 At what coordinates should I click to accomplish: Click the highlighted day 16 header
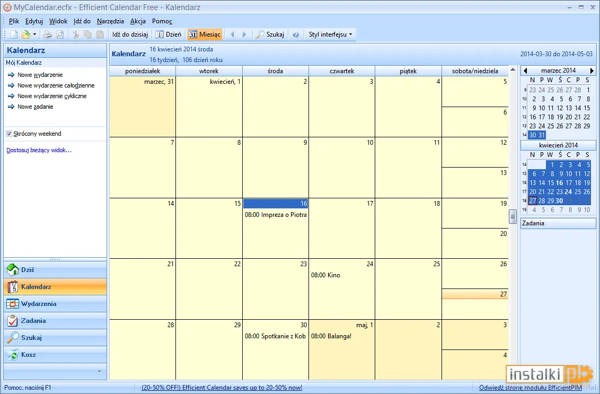click(276, 203)
